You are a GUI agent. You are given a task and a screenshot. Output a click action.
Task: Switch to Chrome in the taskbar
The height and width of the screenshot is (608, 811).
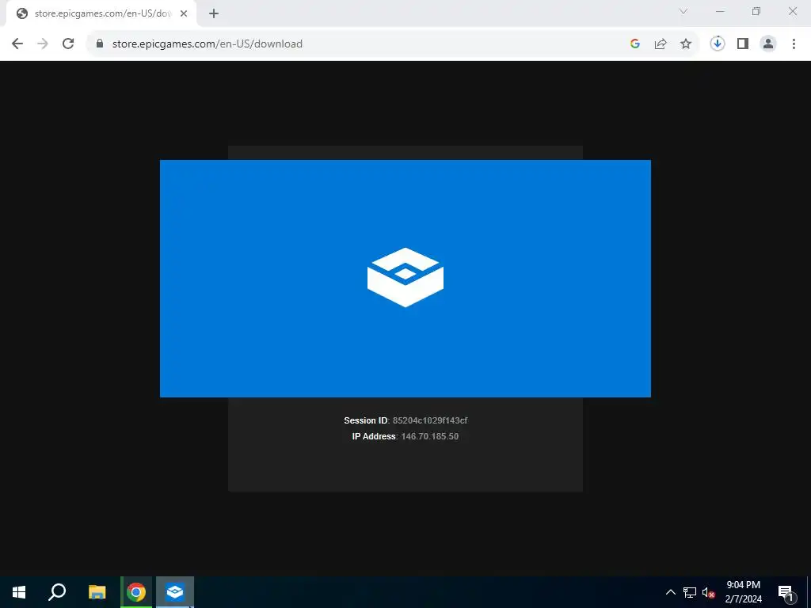[x=136, y=592]
